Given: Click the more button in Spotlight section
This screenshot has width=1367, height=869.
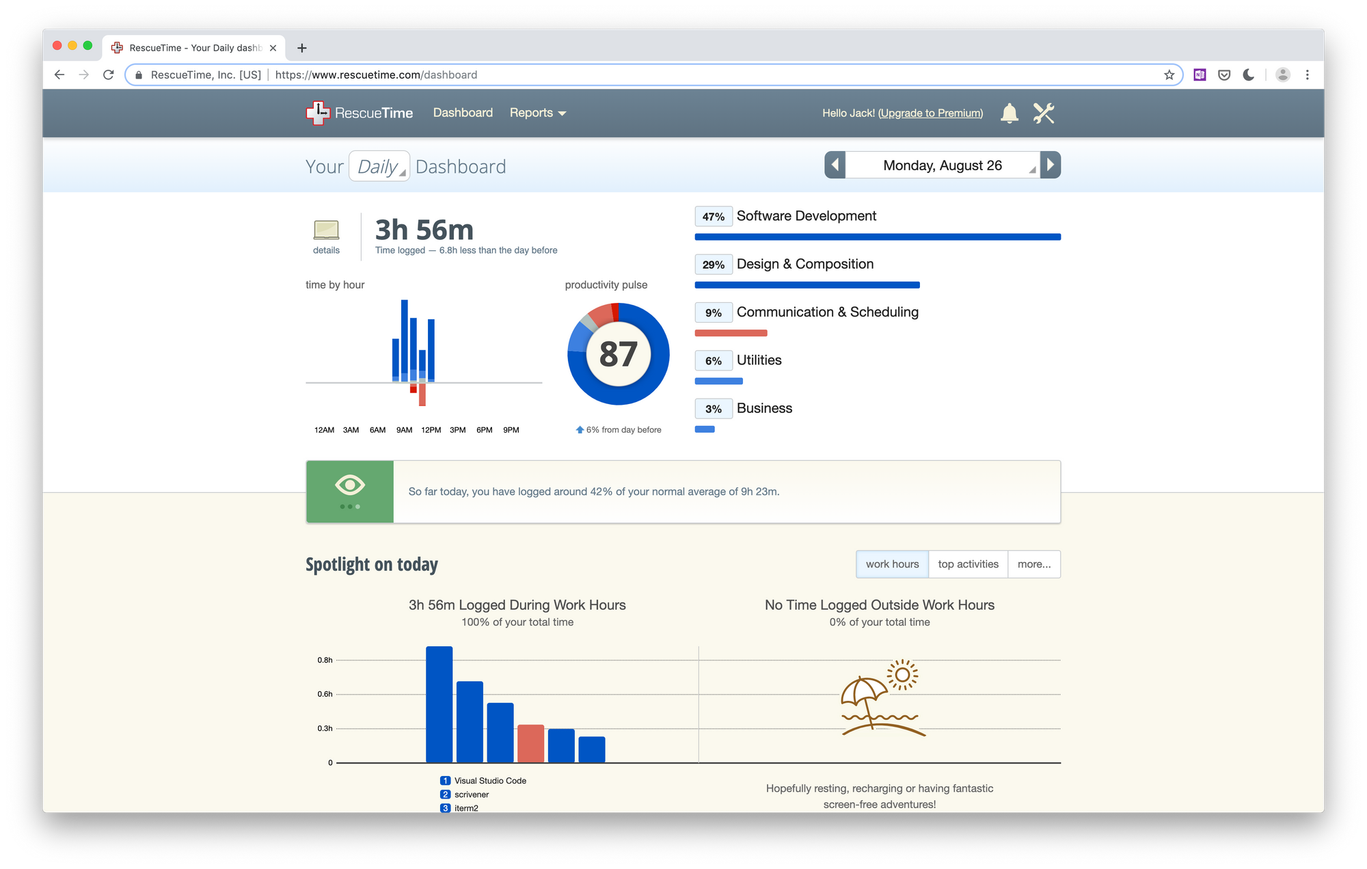Looking at the screenshot, I should pos(1036,564).
